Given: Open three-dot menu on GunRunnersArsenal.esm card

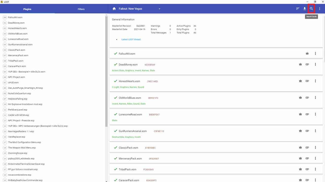Looking at the screenshot, I should (315, 131).
